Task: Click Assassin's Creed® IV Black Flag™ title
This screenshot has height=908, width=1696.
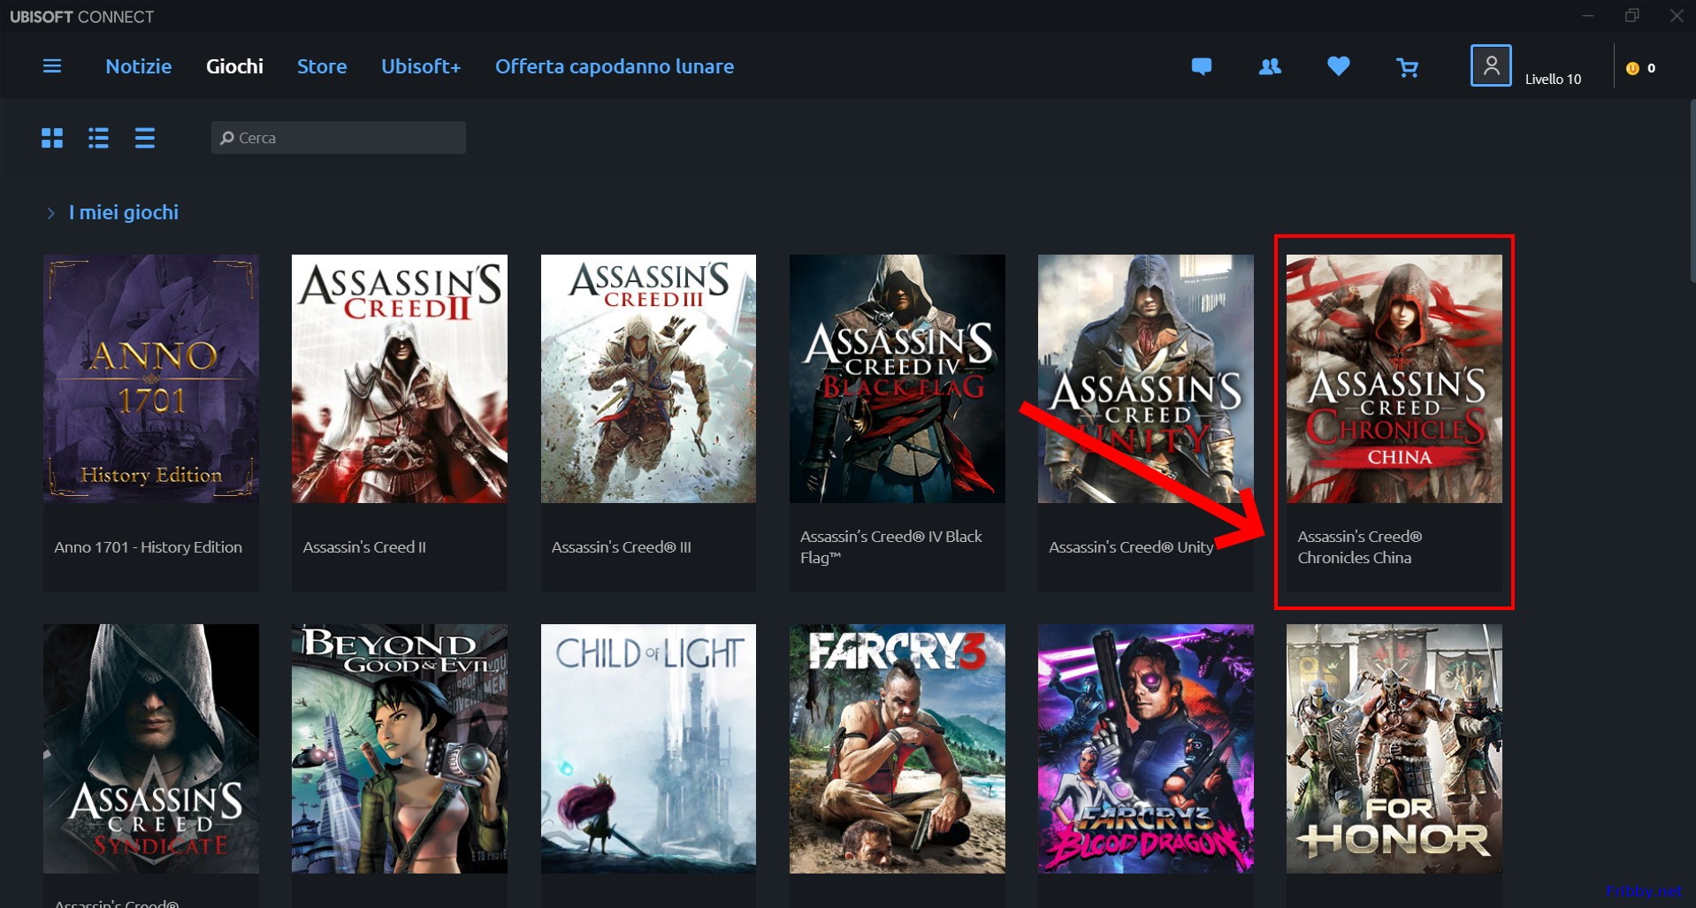Action: point(891,547)
